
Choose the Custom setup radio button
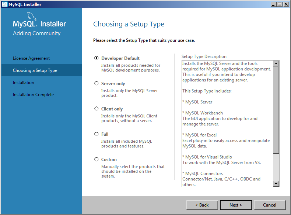click(96, 159)
